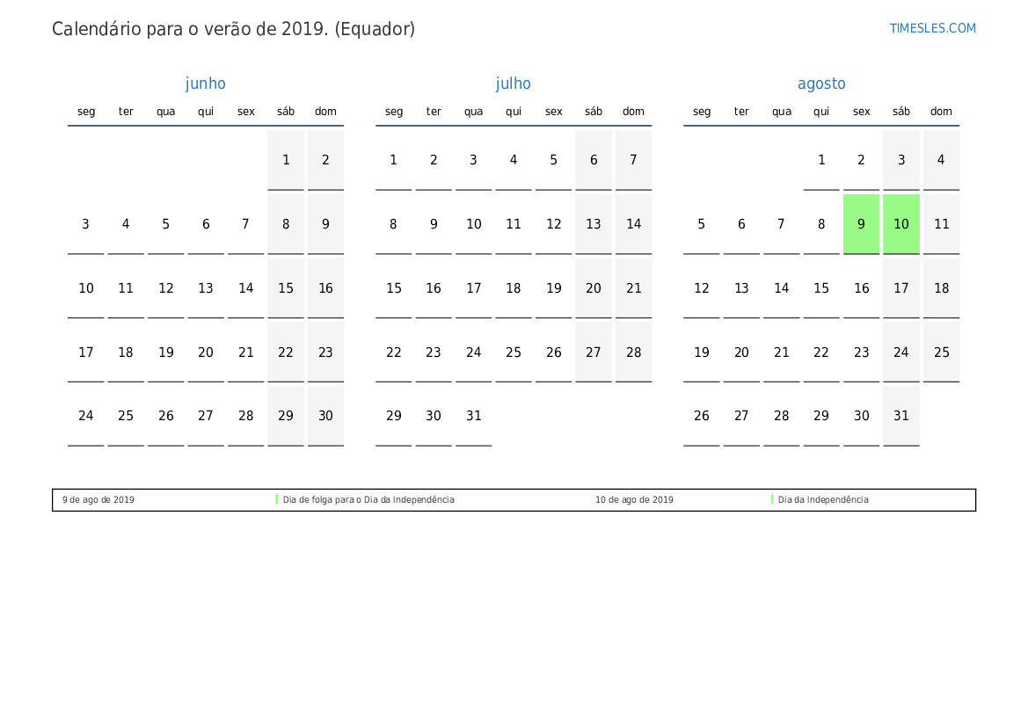Open the TIMESLES.COM link
The height and width of the screenshot is (727, 1028).
pyautogui.click(x=932, y=28)
